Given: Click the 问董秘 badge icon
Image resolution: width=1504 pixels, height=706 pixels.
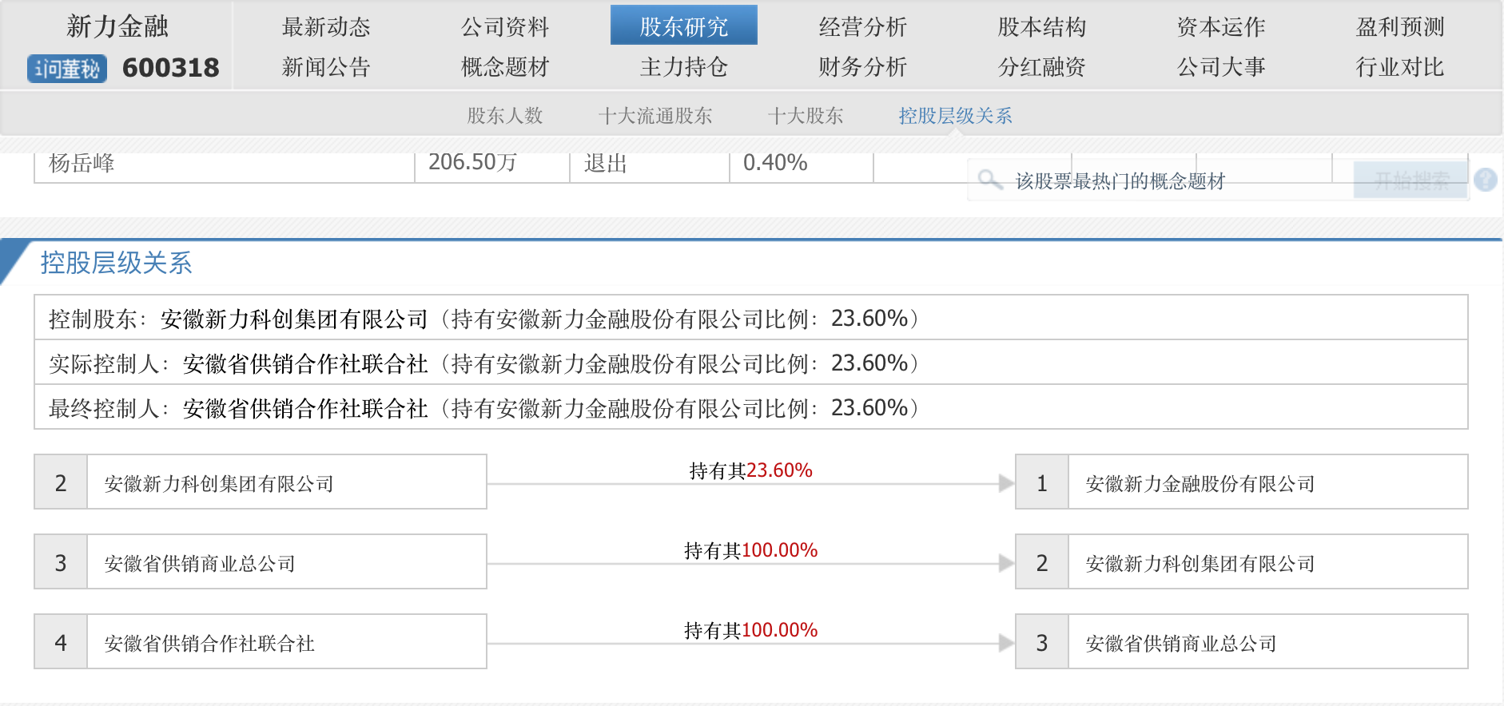Looking at the screenshot, I should pos(67,69).
